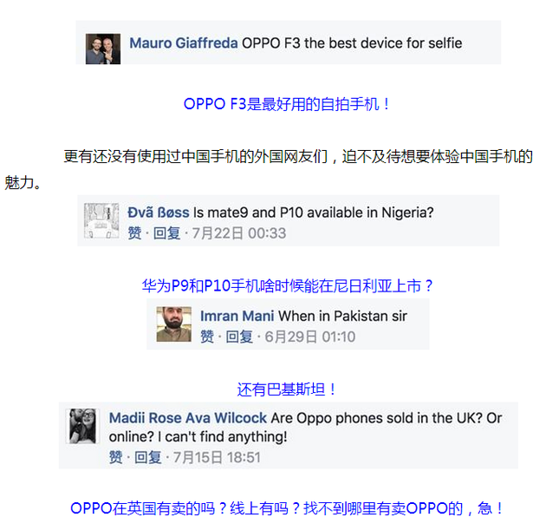Viewport: 546px width, 530px height.
Task: Click the blue 华为P9和P10 translation line
Action: 287,285
